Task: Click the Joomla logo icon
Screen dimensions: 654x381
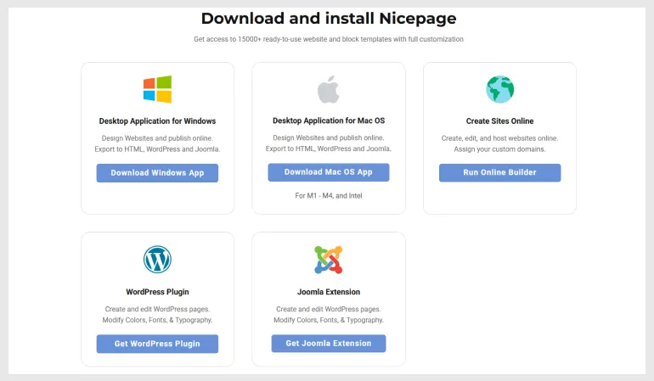Action: pos(329,260)
